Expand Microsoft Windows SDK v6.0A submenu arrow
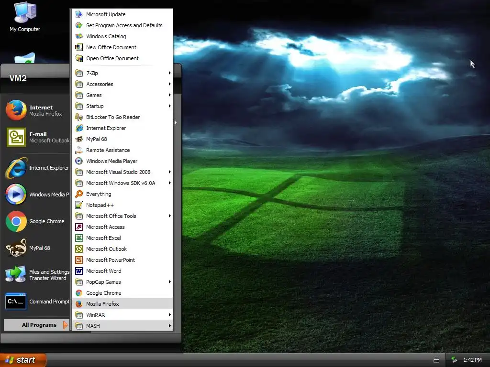The image size is (490, 367). coord(170,183)
